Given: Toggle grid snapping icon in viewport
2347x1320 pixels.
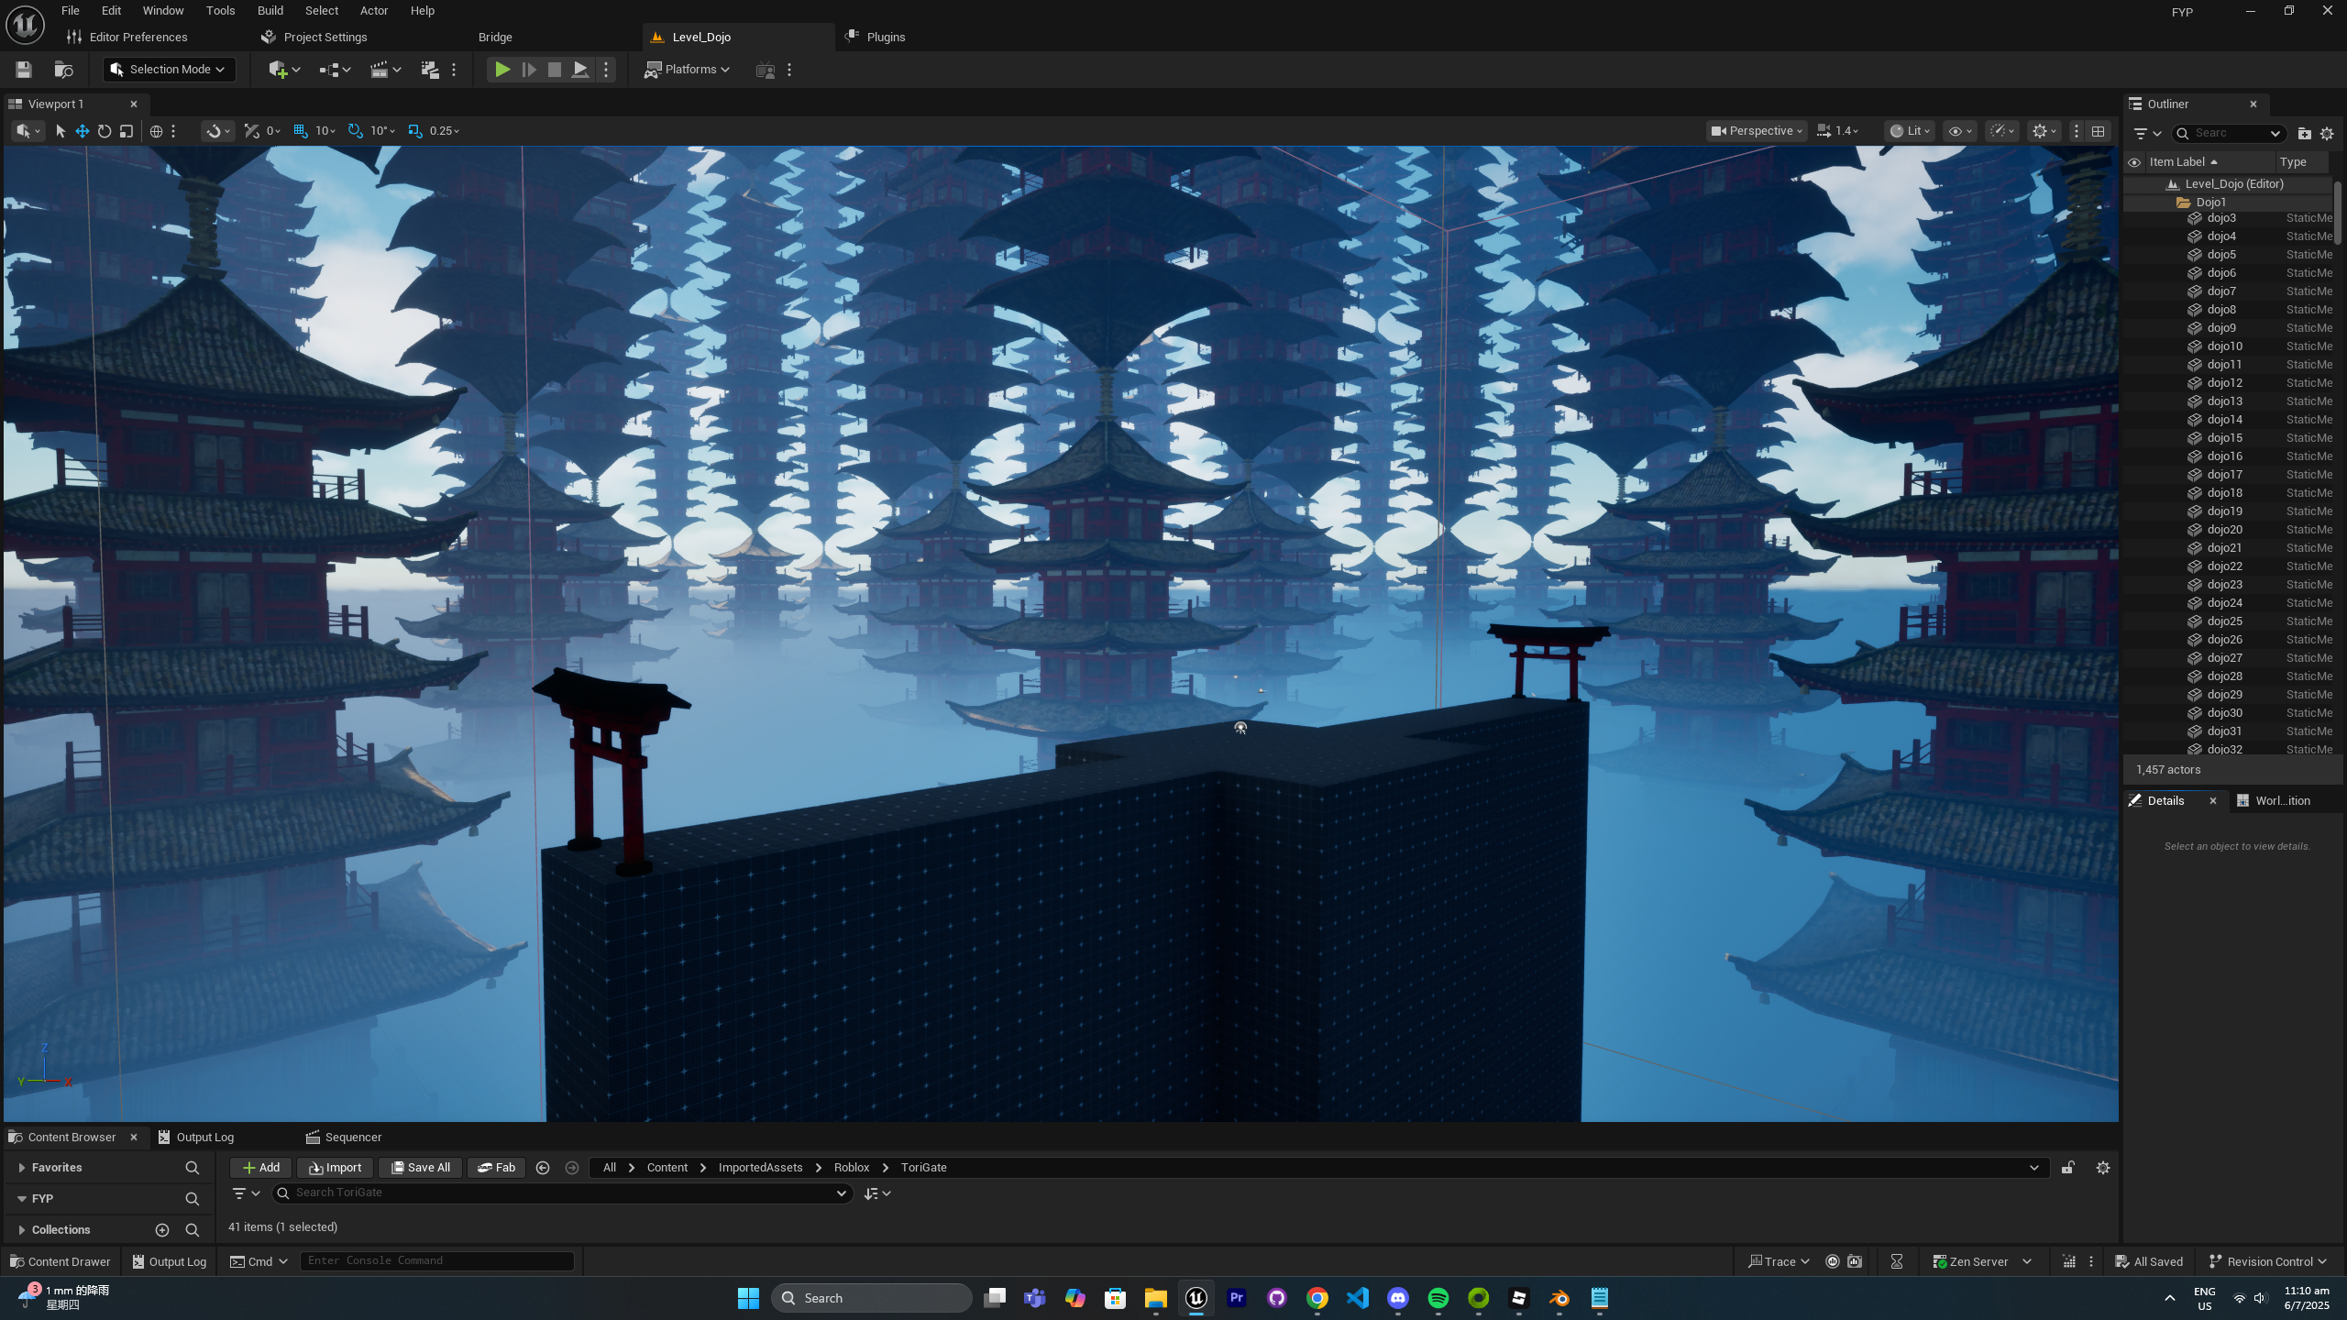Looking at the screenshot, I should [301, 131].
